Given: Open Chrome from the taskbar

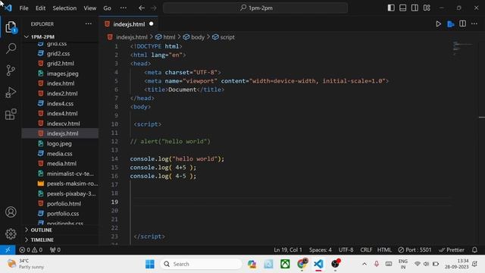Looking at the screenshot, I should [x=302, y=264].
